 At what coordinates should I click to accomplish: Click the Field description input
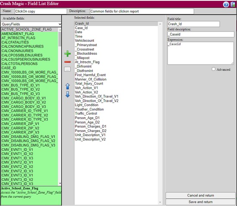click(201, 34)
